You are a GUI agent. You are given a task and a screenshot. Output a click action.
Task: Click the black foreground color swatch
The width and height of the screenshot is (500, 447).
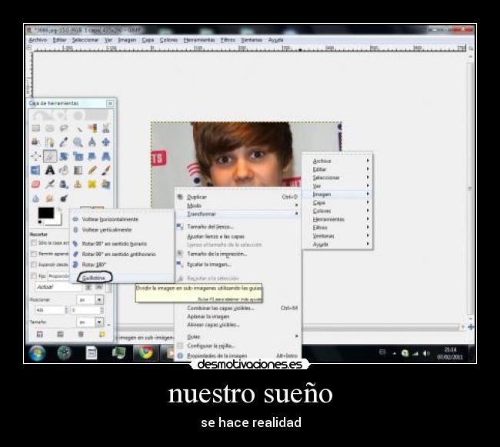click(46, 213)
